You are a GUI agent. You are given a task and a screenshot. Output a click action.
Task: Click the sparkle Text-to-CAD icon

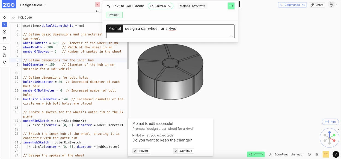click(x=108, y=6)
